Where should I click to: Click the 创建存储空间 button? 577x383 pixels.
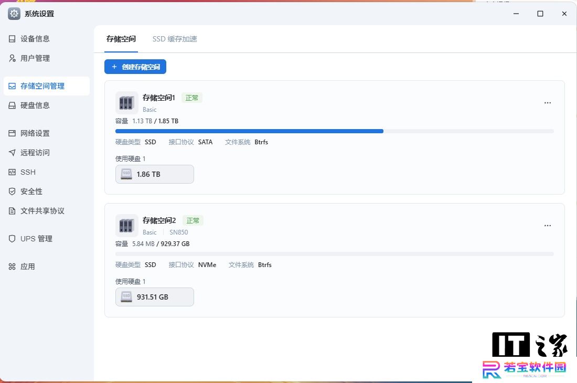pyautogui.click(x=135, y=67)
